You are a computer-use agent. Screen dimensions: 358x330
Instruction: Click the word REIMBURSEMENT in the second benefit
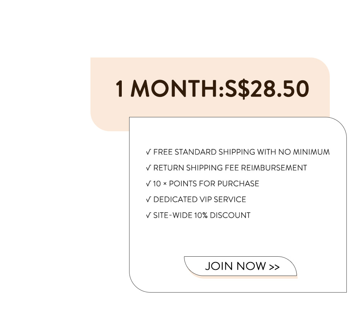(x=274, y=168)
